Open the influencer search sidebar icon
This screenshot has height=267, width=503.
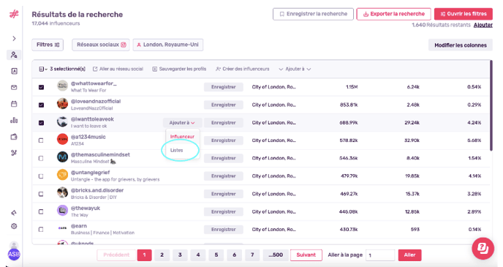[14, 55]
